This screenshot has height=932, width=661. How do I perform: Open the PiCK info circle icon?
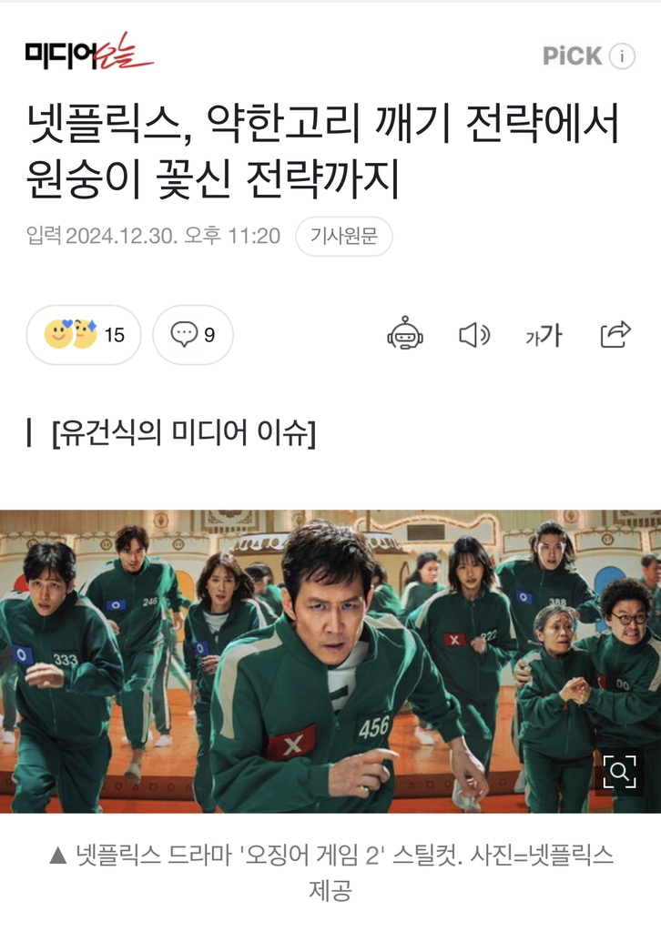(x=623, y=56)
